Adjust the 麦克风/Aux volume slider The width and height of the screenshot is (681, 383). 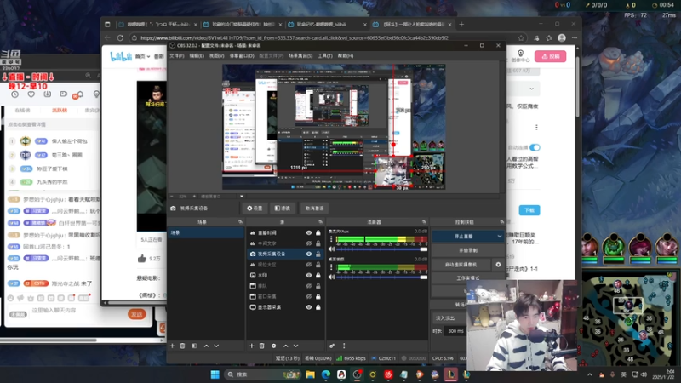(381, 249)
